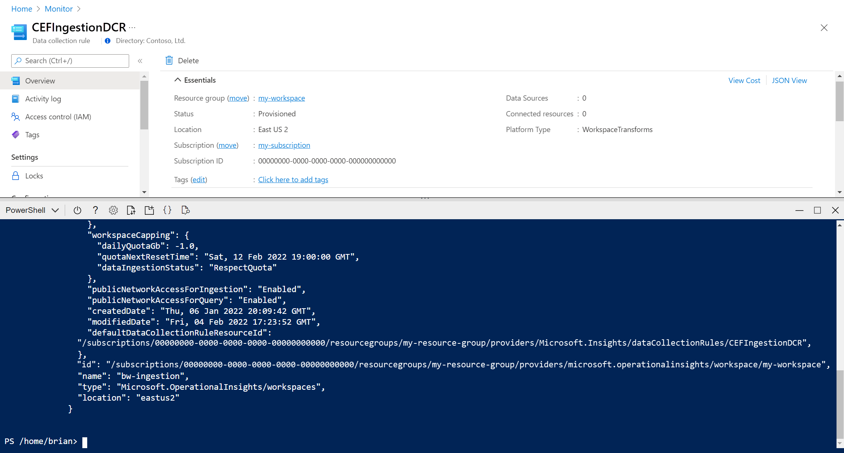Open Cloud Shell help question mark

[x=95, y=210]
